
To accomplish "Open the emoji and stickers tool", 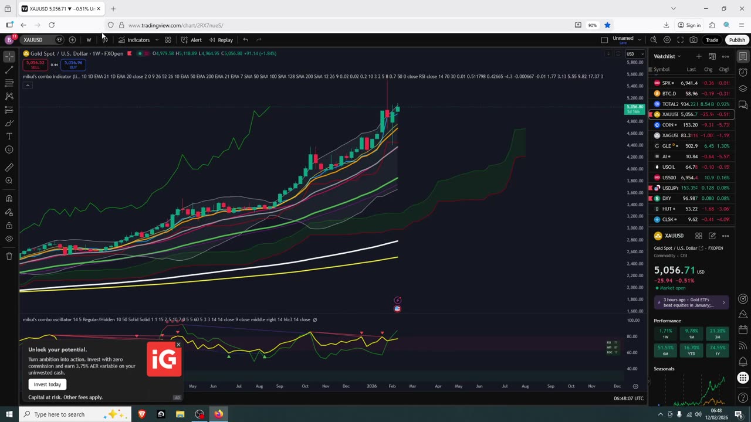I will click(x=9, y=150).
